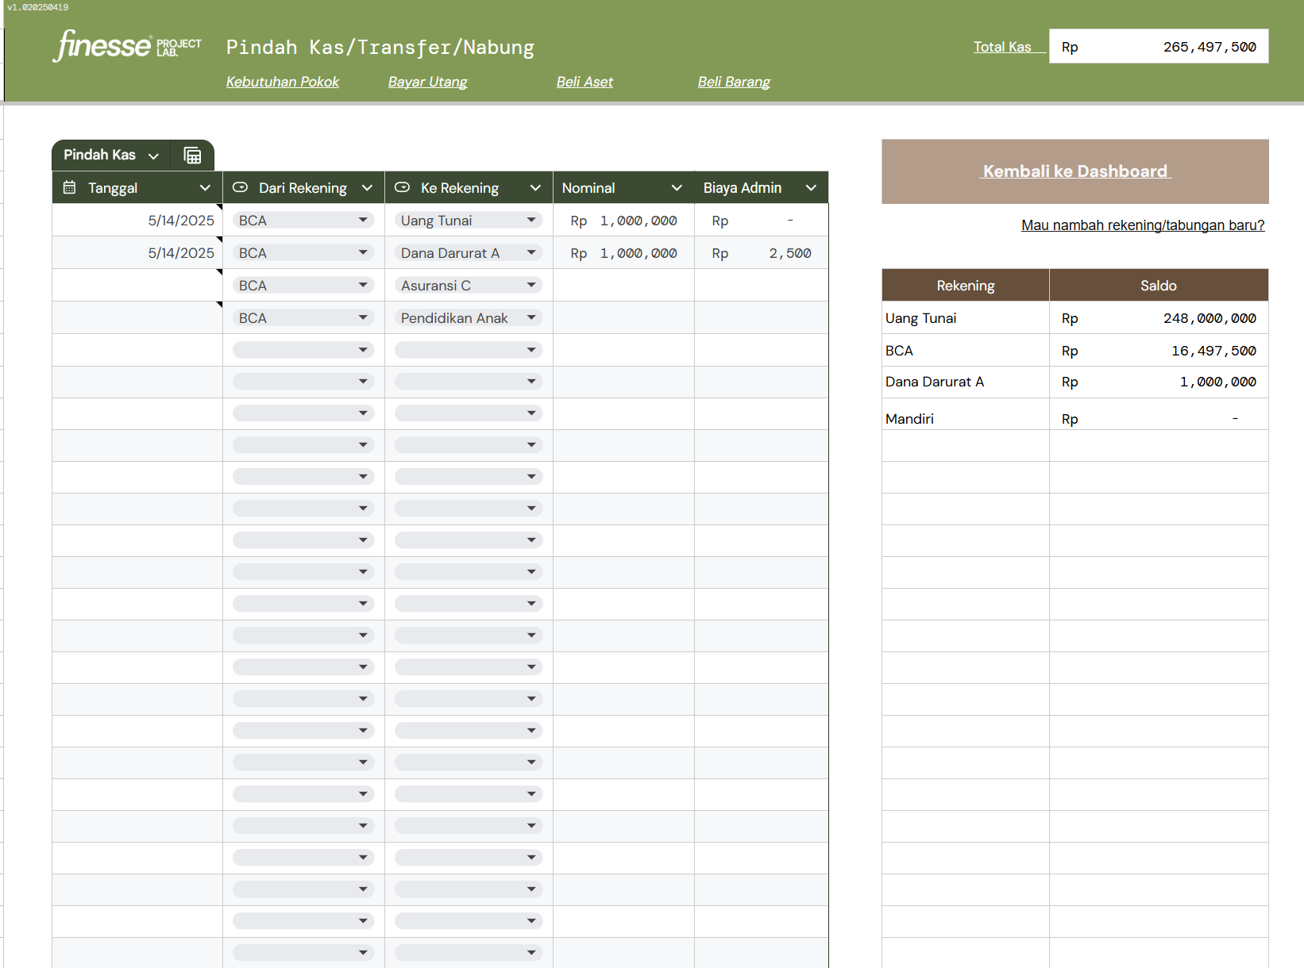Open the Beli Barang link
1304x968 pixels.
point(734,82)
